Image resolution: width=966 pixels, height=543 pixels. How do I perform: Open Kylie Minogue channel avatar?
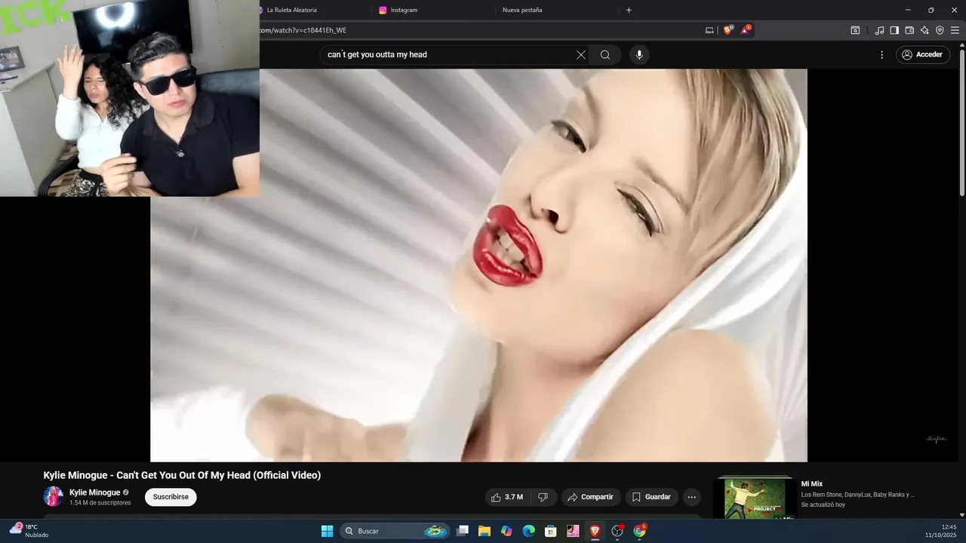click(x=53, y=496)
